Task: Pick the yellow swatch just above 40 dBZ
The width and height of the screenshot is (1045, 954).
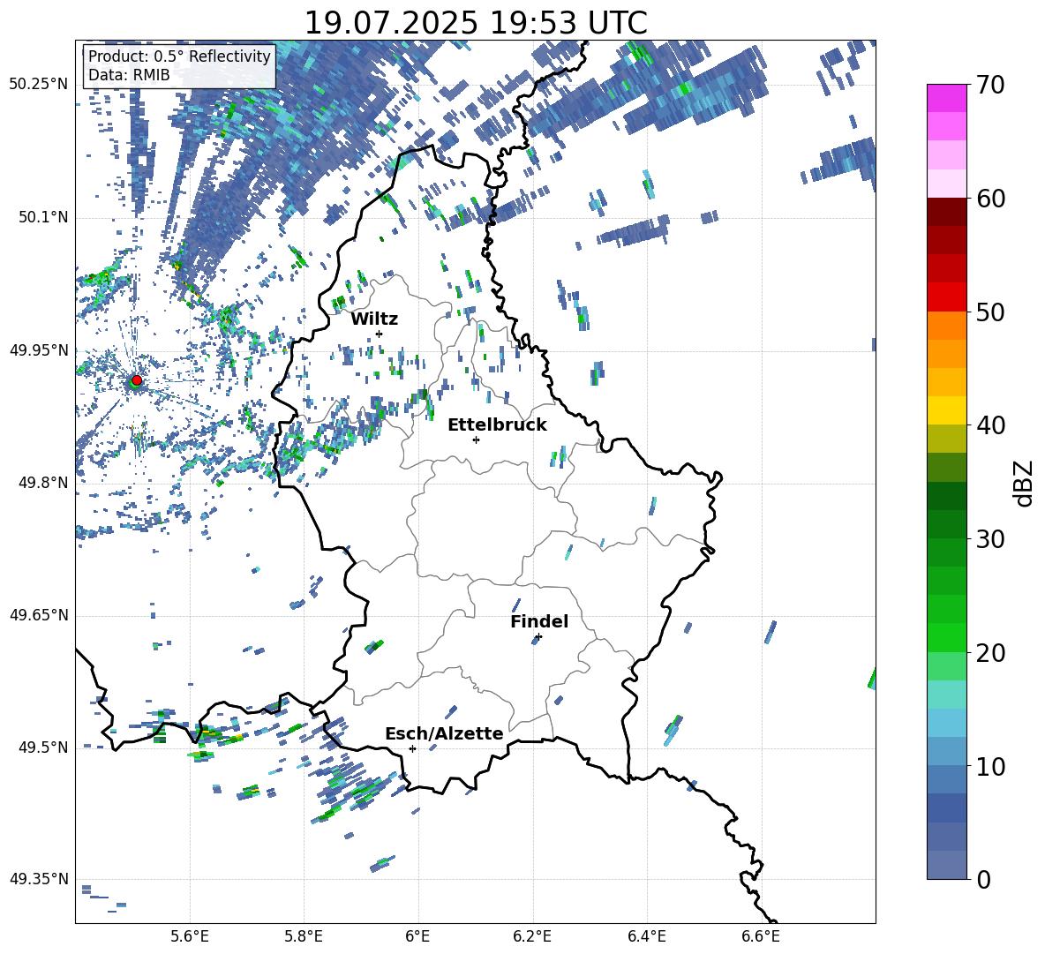Action: click(x=946, y=410)
